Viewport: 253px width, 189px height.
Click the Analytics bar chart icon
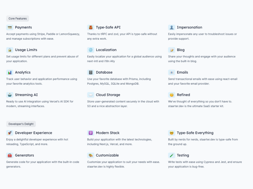tap(10, 72)
